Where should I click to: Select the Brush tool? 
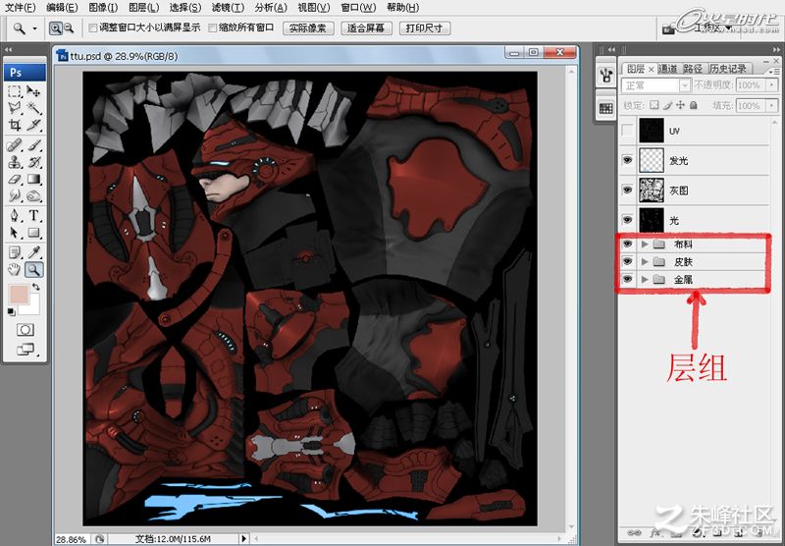tap(33, 145)
